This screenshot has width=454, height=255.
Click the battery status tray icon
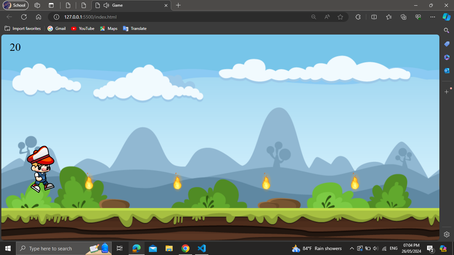click(x=368, y=248)
